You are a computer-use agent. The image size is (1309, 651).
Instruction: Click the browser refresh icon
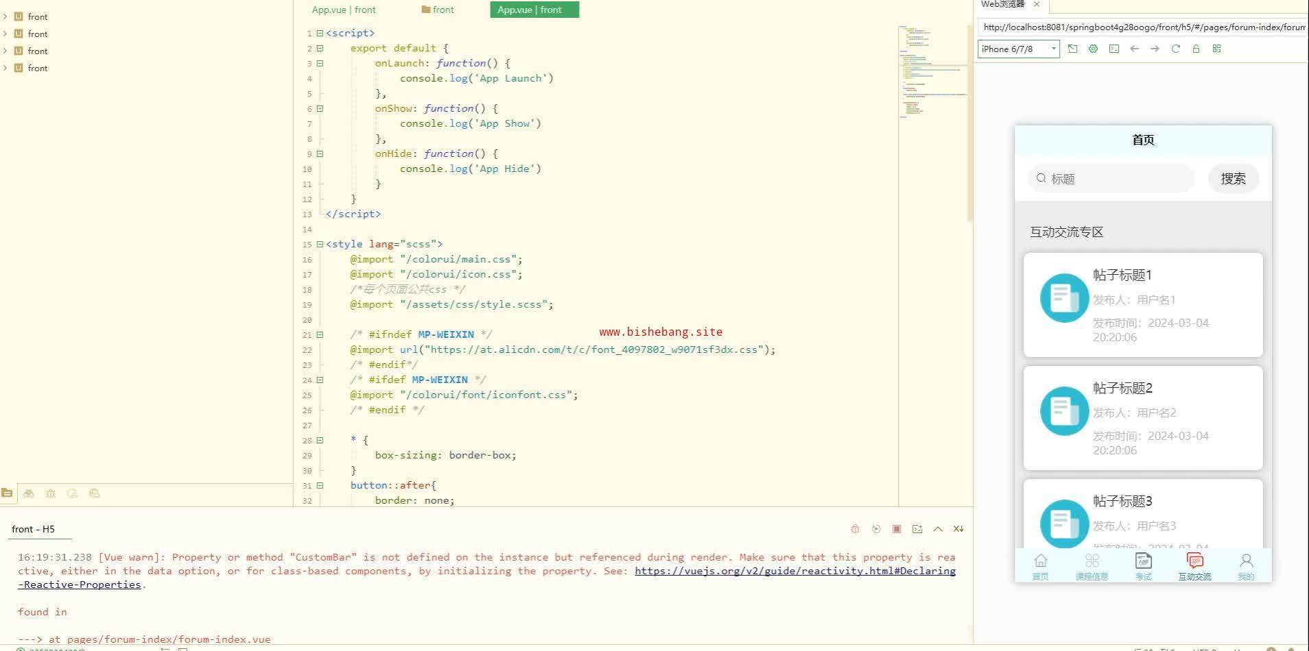click(1175, 49)
